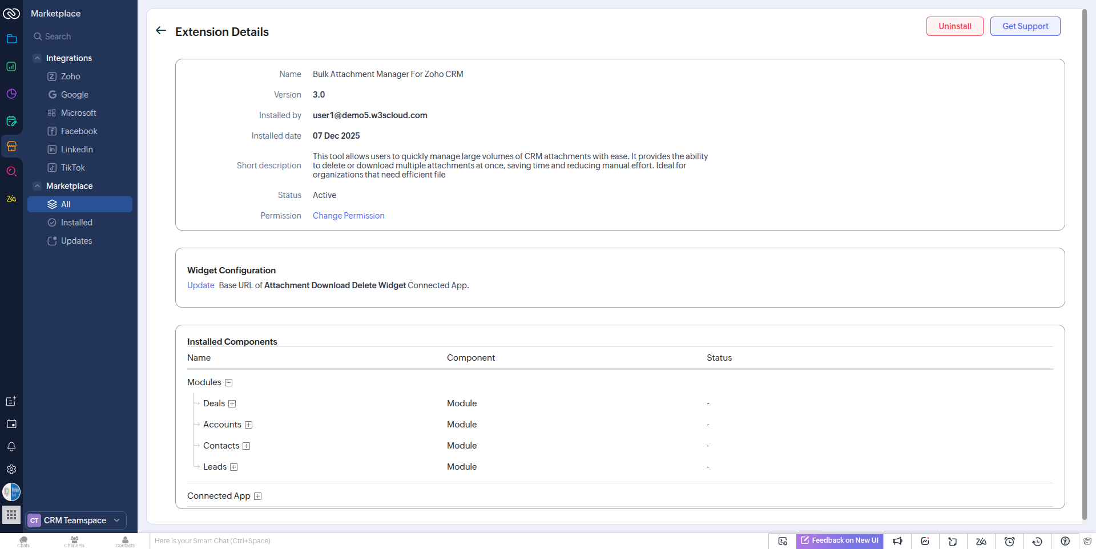Image resolution: width=1096 pixels, height=549 pixels.
Task: Select Installed in Marketplace menu
Action: (76, 223)
